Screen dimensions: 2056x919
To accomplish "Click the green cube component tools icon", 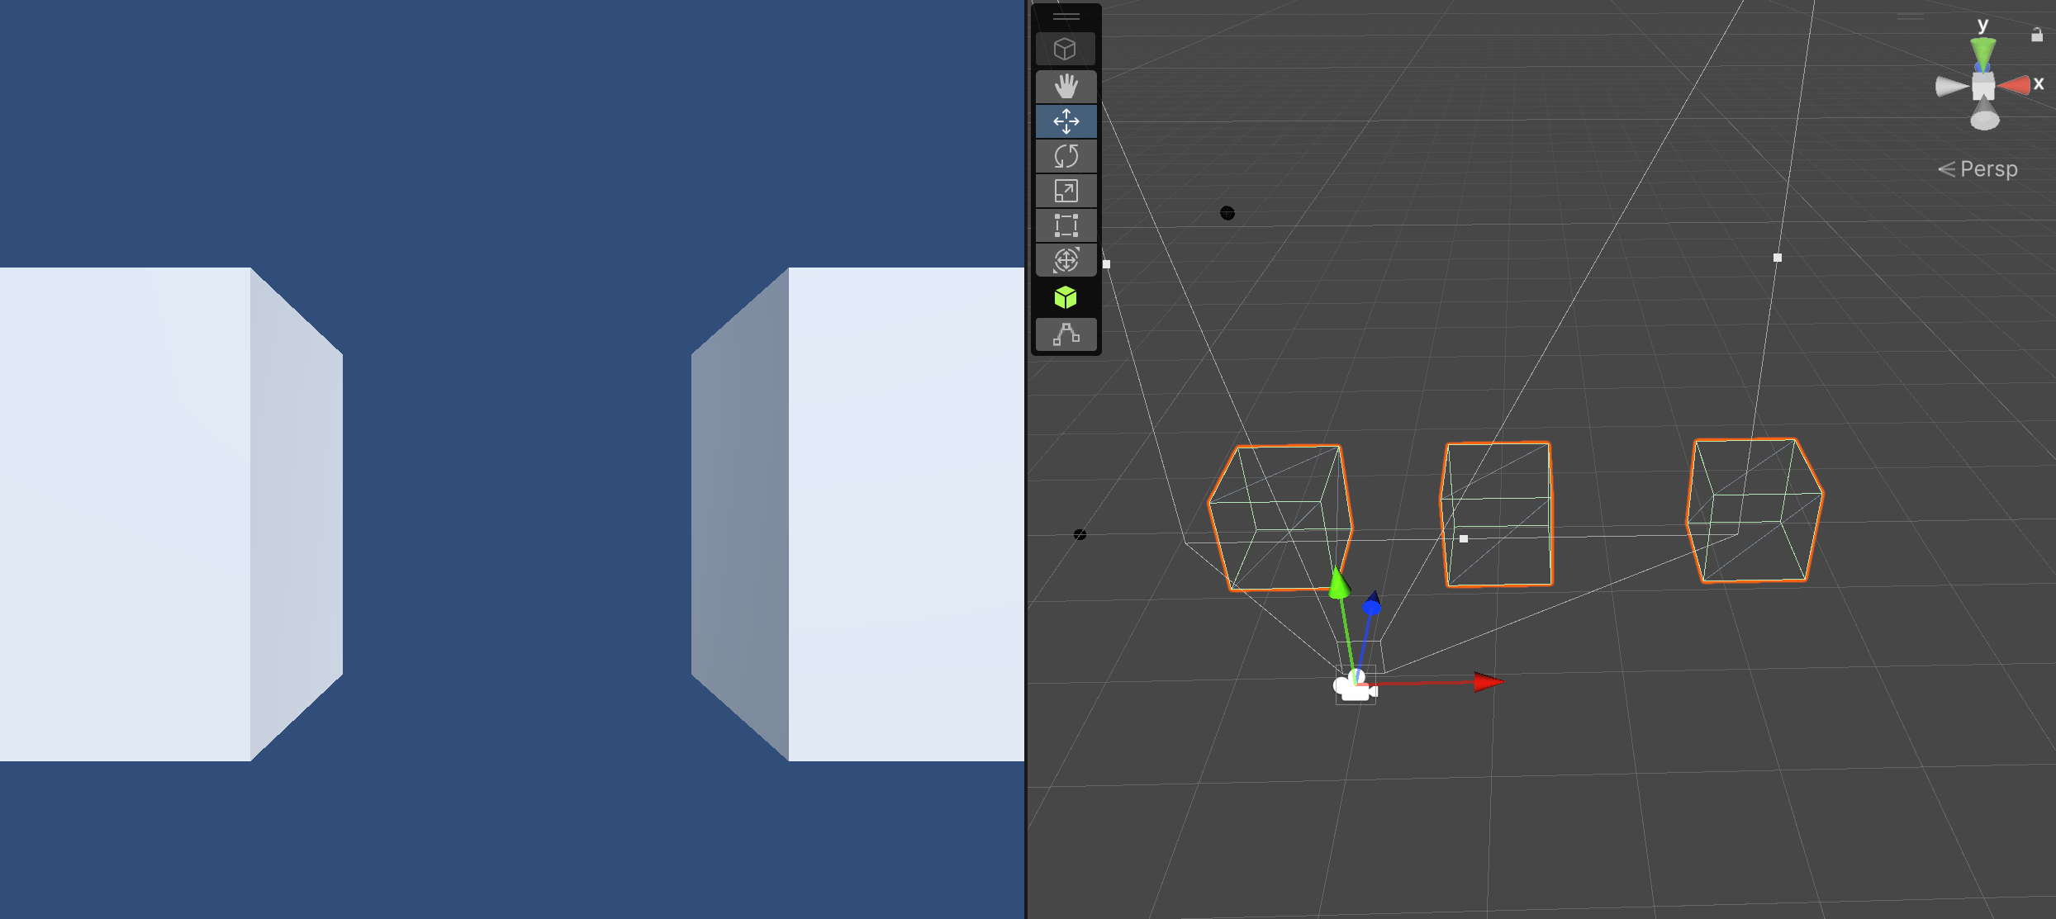I will point(1066,297).
